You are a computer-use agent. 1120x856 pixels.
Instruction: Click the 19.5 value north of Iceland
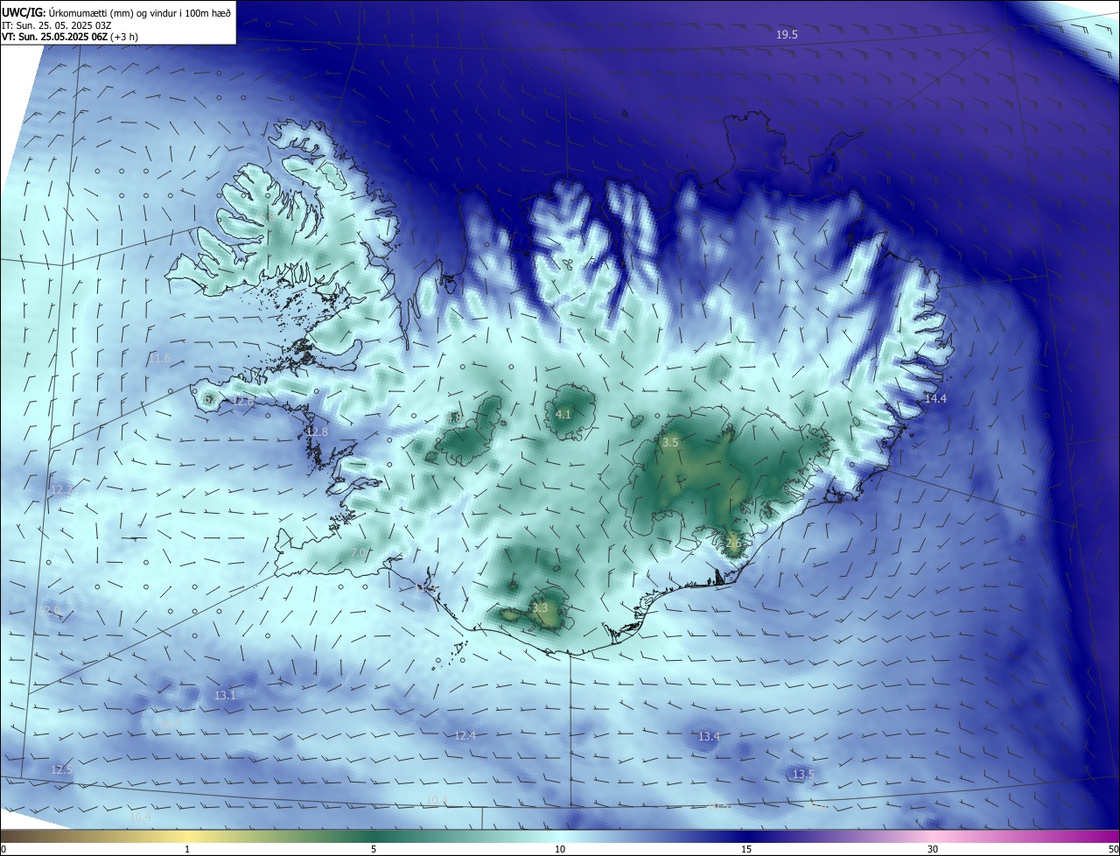[787, 35]
